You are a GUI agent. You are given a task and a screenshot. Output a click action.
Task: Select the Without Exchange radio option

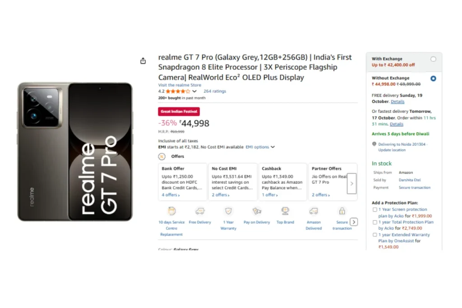coord(433,78)
